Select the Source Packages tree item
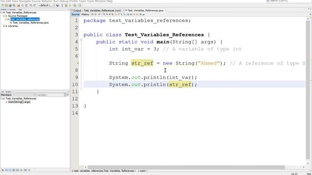This screenshot has height=175, width=312. coord(18,16)
